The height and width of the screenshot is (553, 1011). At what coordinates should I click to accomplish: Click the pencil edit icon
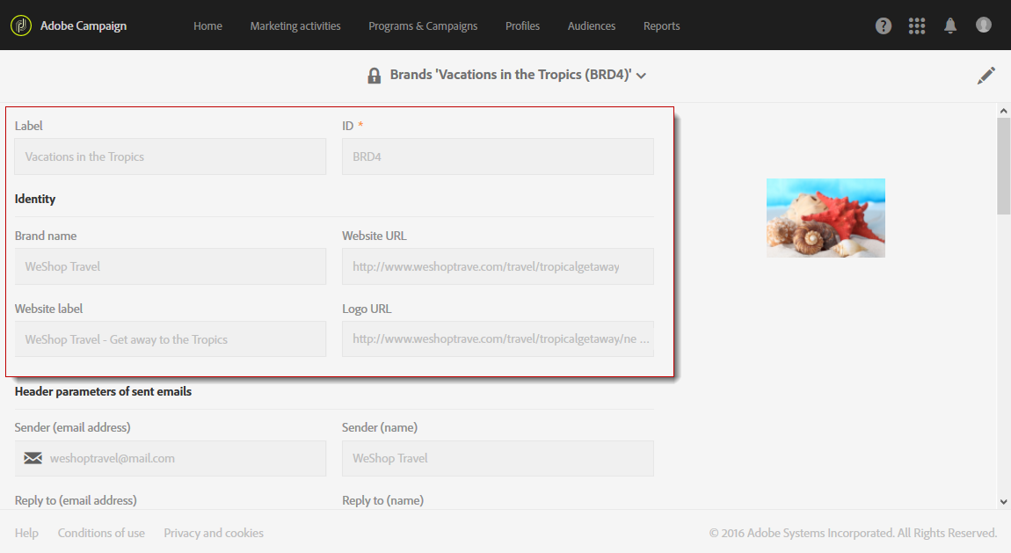click(x=986, y=76)
